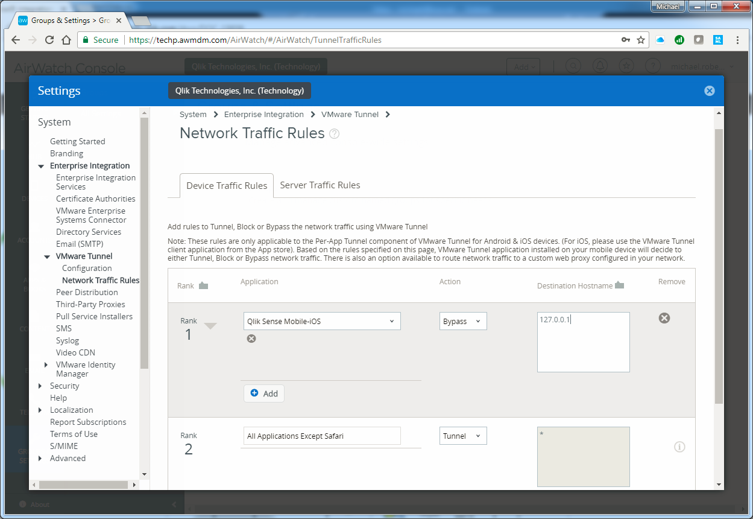
Task: Reload the AirWatch page
Action: [49, 40]
